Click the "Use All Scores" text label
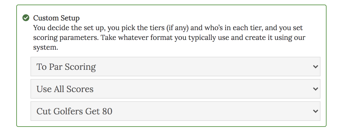339x132 pixels. pyautogui.click(x=65, y=89)
